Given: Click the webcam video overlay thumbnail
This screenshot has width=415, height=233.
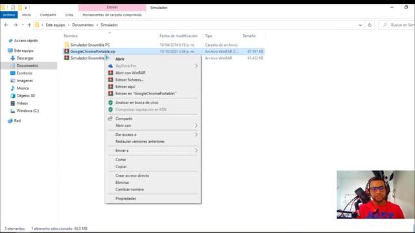Looking at the screenshot, I should pyautogui.click(x=375, y=194).
